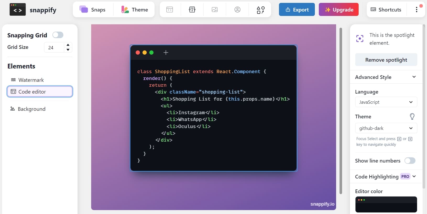Image resolution: width=427 pixels, height=214 pixels.
Task: Turn on Show line numbers
Action: (410, 161)
